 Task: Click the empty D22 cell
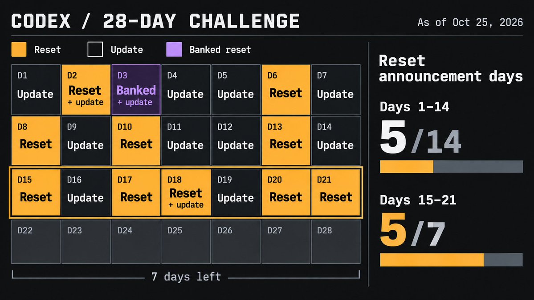tap(36, 242)
